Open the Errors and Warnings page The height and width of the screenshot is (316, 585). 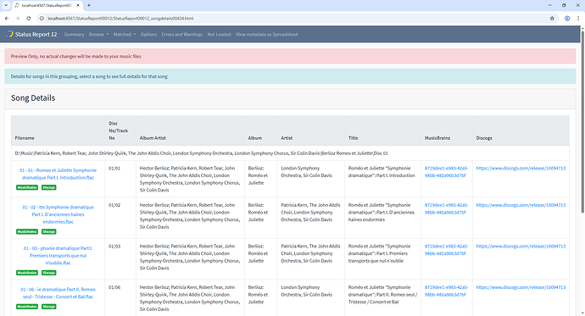pos(182,34)
